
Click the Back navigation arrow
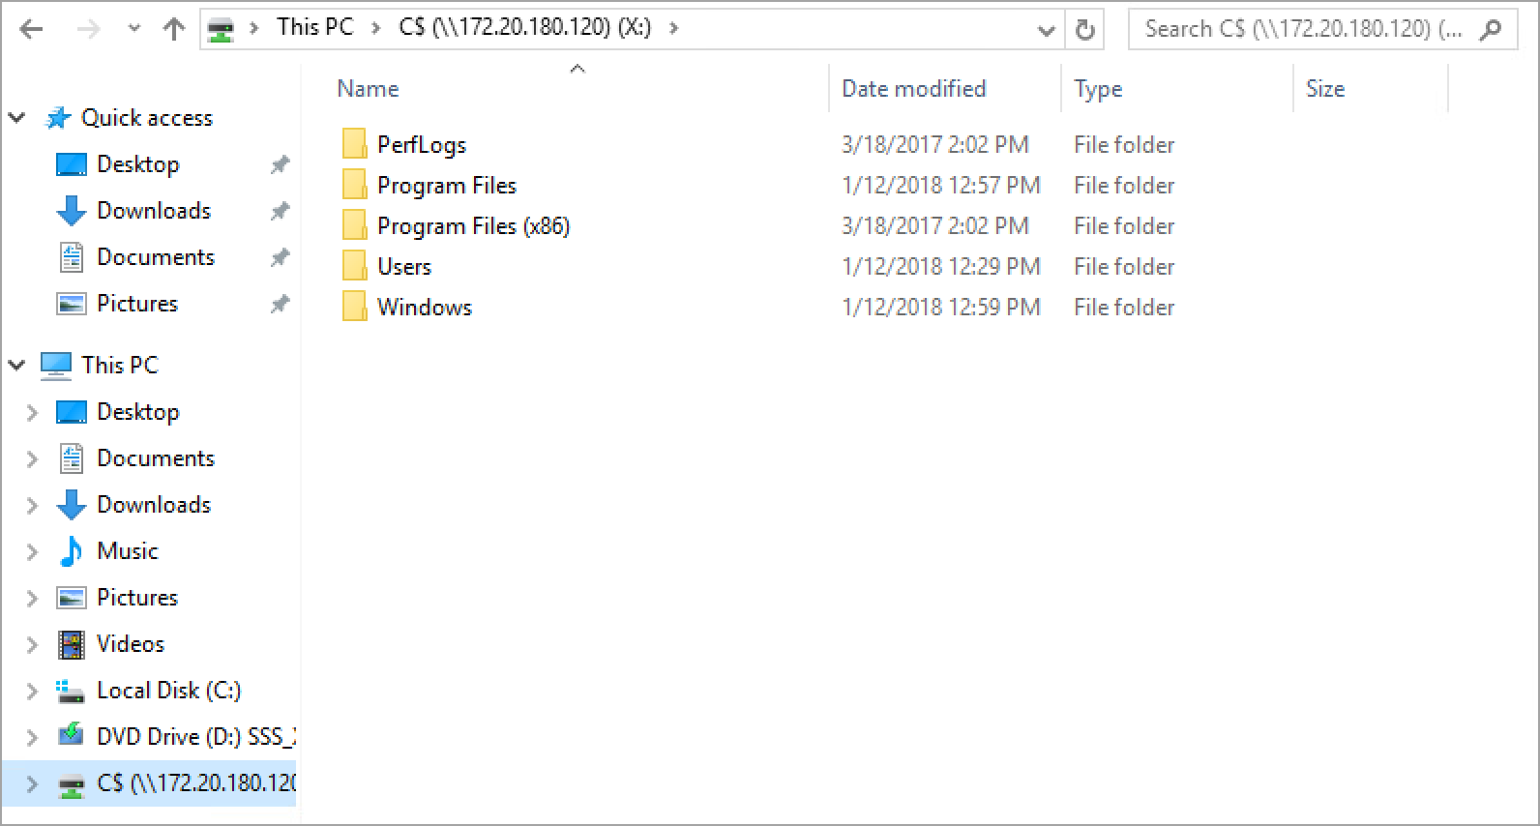click(x=32, y=30)
